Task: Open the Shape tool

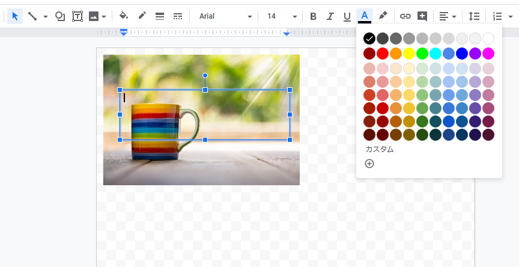Action: click(x=60, y=16)
